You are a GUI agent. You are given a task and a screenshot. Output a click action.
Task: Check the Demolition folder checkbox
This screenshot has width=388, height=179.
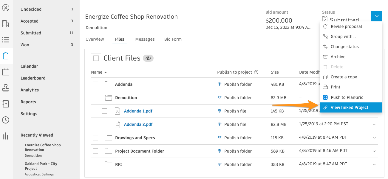pyautogui.click(x=95, y=98)
